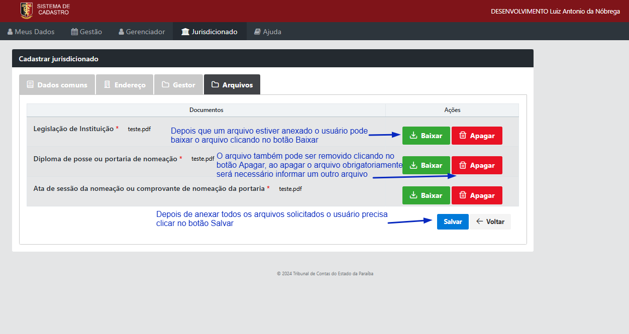629x334 pixels.
Task: Click the Sistema de Cadastro logo crest
Action: 27,10
